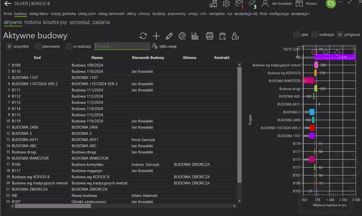This screenshot has height=216, width=362.
Task: Toggle the bar chart icon
Action: (195, 36)
